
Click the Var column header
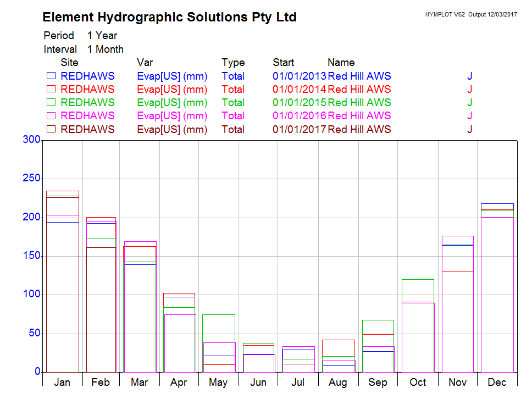[145, 63]
